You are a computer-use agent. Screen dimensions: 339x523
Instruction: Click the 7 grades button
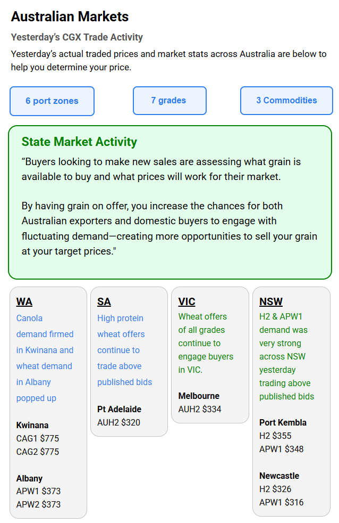tap(169, 100)
